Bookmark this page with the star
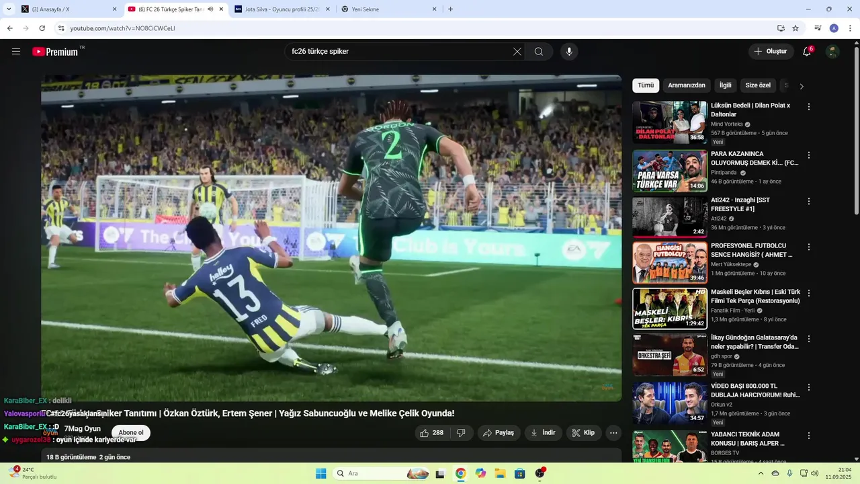Screen dimensions: 860x484 coord(795,28)
